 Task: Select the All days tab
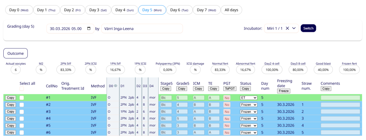231,10
